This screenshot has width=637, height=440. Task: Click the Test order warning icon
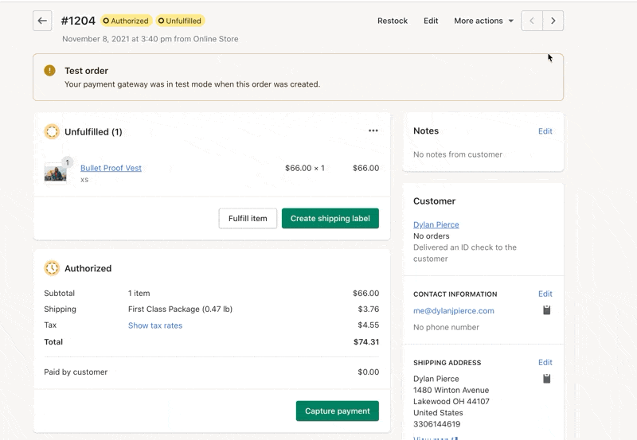tap(49, 71)
